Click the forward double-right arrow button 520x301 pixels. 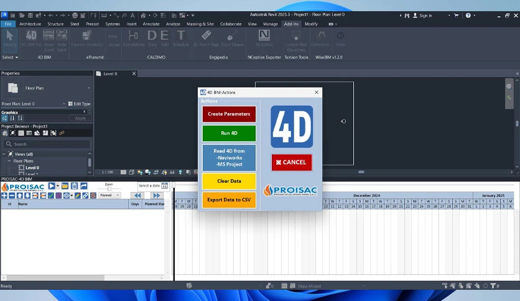[x=157, y=195]
